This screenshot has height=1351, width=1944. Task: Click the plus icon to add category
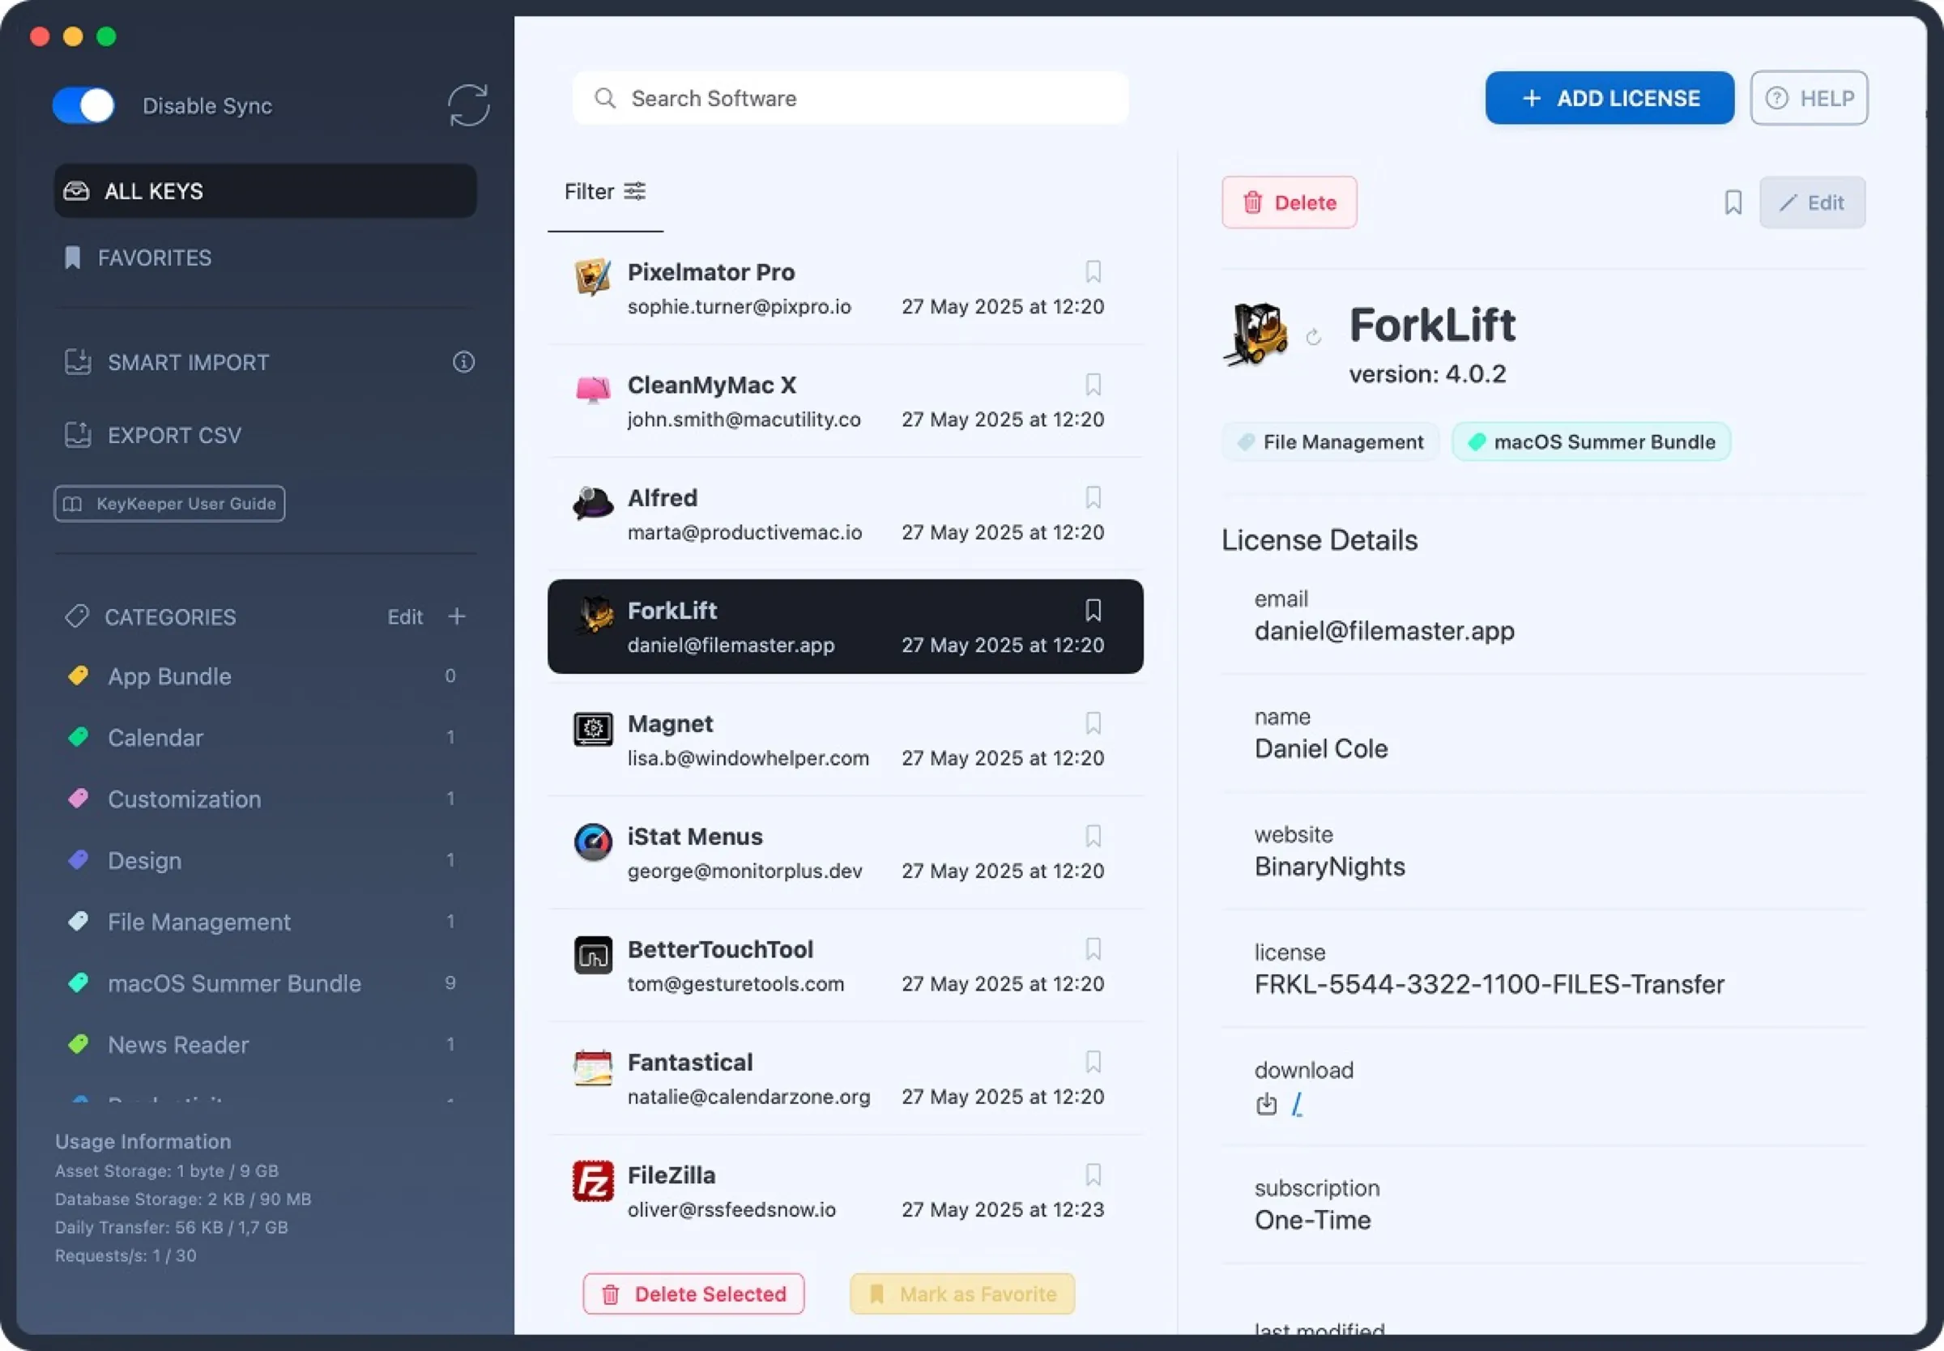[457, 617]
